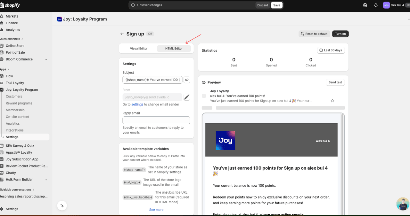Send a test email

coord(335,82)
